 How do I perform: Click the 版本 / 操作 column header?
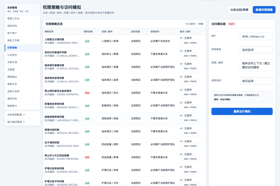tap(185, 32)
